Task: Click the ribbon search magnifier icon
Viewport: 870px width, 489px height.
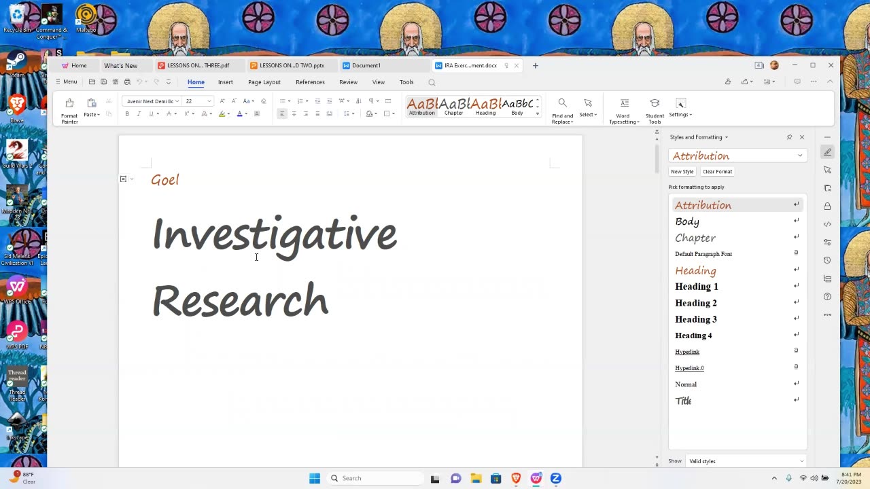Action: (x=432, y=82)
